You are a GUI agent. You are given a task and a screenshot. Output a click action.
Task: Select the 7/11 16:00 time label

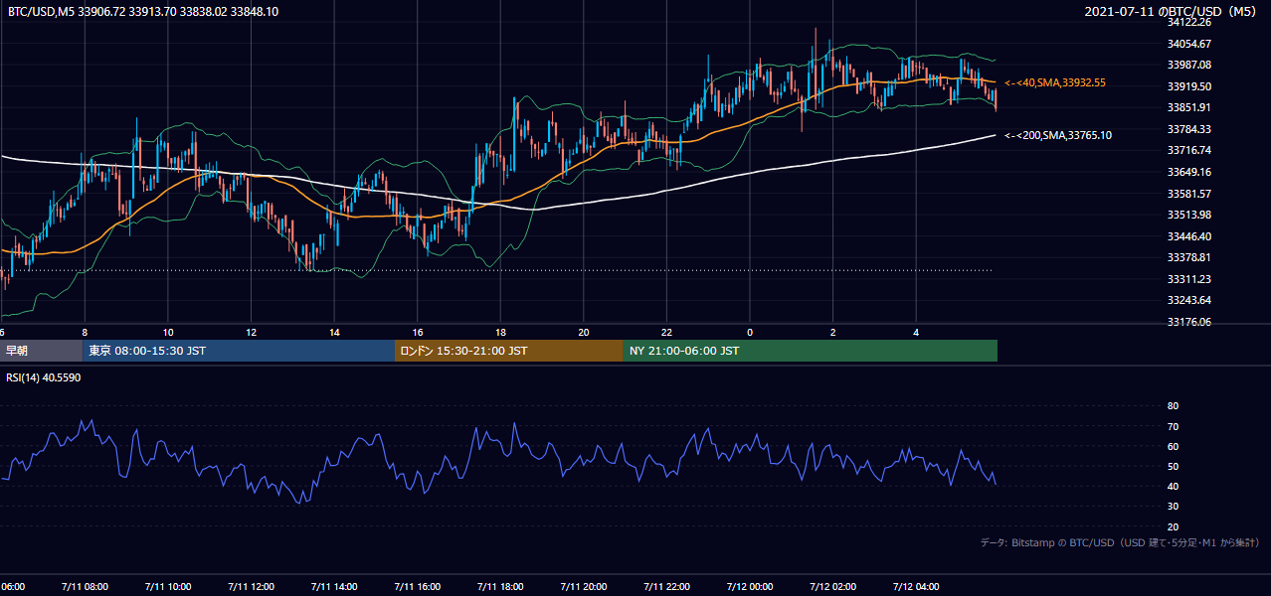pyautogui.click(x=417, y=586)
